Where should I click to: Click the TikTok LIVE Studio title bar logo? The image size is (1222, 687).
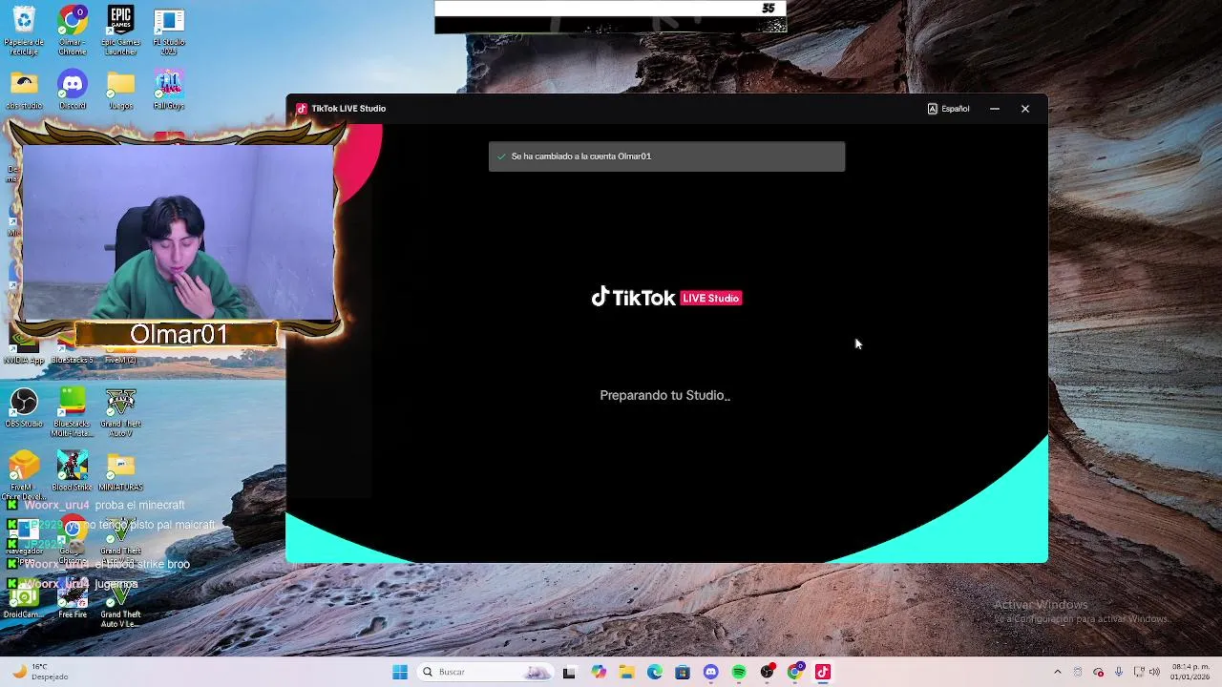[x=302, y=109]
